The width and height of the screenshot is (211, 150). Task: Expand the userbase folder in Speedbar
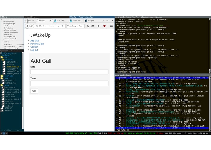tap(2, 76)
